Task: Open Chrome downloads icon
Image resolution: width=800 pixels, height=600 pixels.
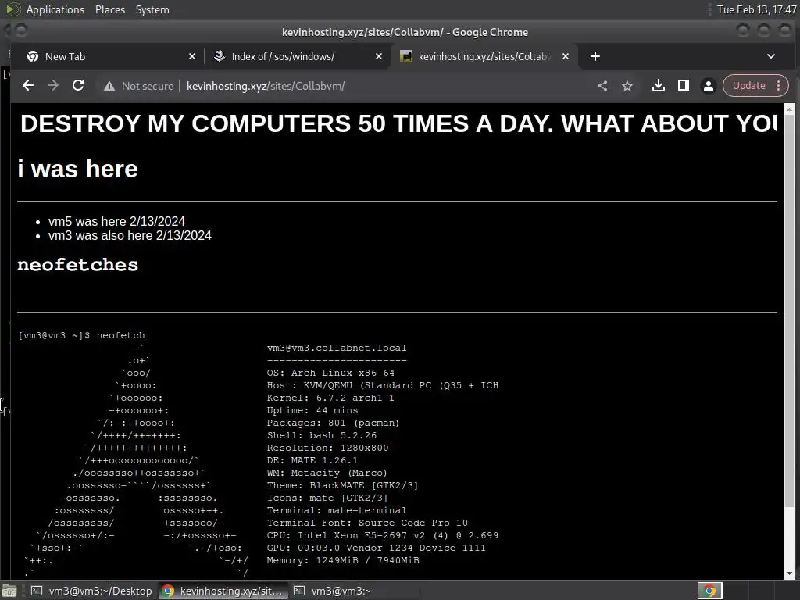Action: coord(659,86)
